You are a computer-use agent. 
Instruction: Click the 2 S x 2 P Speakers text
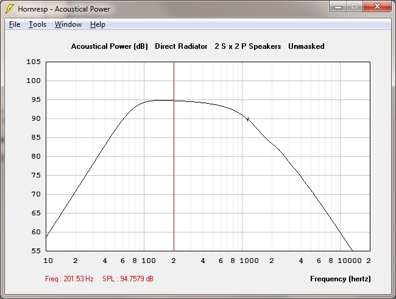248,46
